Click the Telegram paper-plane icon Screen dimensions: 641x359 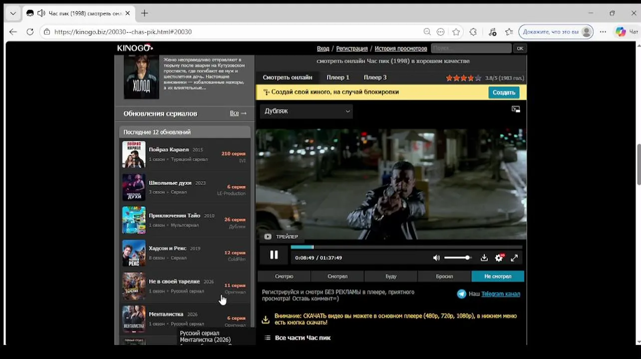(x=462, y=294)
